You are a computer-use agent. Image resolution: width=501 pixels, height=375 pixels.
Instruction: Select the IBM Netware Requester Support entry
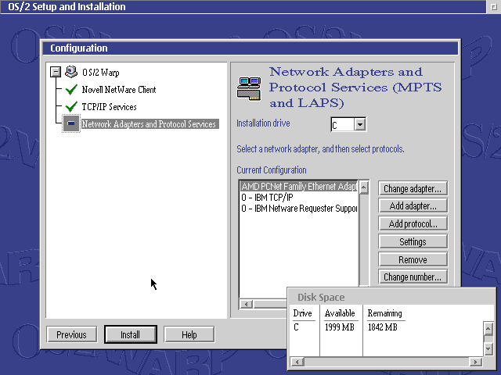298,209
